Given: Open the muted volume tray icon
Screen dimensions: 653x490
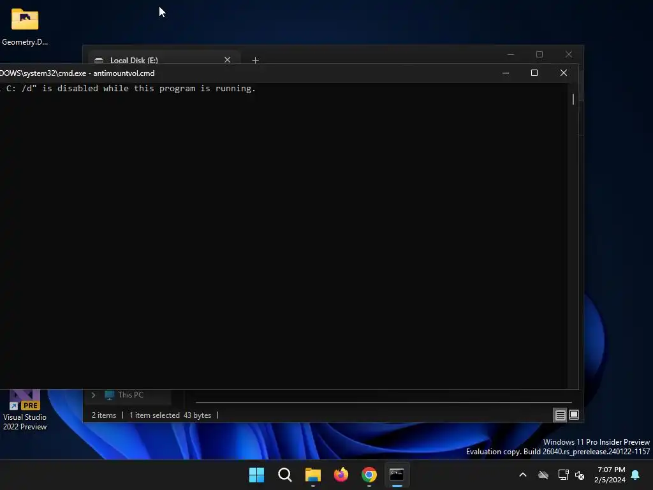Looking at the screenshot, I should coord(580,475).
